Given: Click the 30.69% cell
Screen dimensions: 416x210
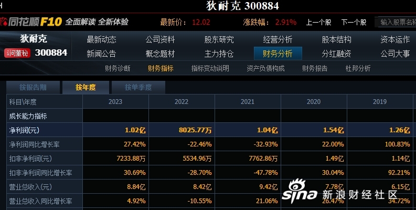Looking at the screenshot, I should pos(135,173).
